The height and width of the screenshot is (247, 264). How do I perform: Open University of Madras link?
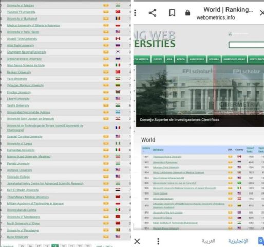pos(21,5)
